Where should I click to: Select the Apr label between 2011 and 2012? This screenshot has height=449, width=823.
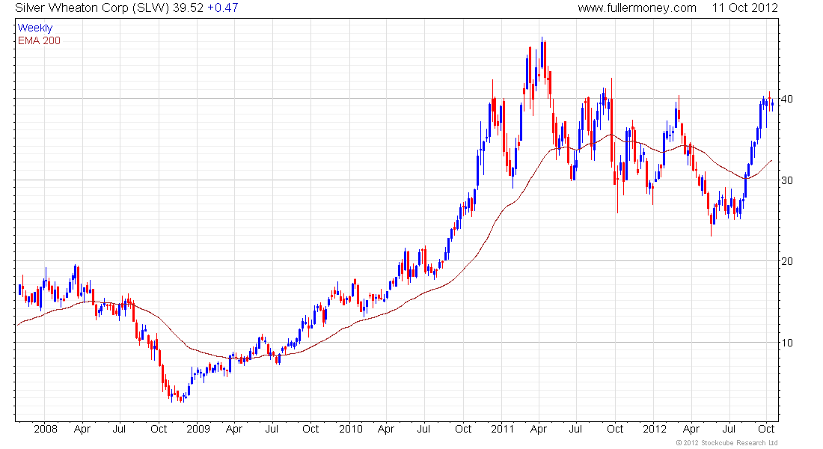tap(539, 429)
